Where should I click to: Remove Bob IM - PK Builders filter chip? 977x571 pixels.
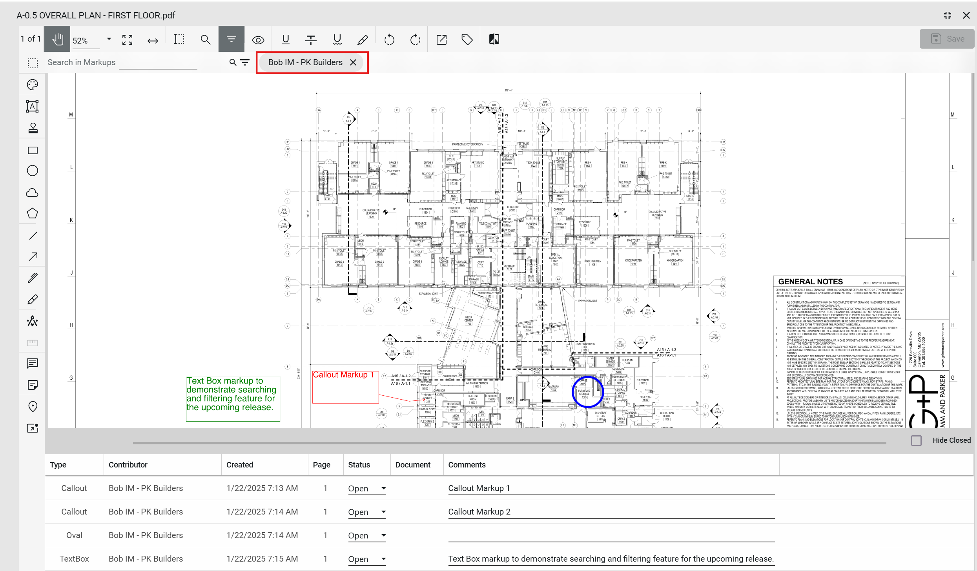point(353,62)
